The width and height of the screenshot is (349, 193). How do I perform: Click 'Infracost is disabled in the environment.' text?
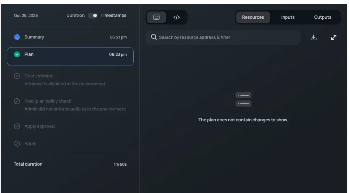coord(66,84)
